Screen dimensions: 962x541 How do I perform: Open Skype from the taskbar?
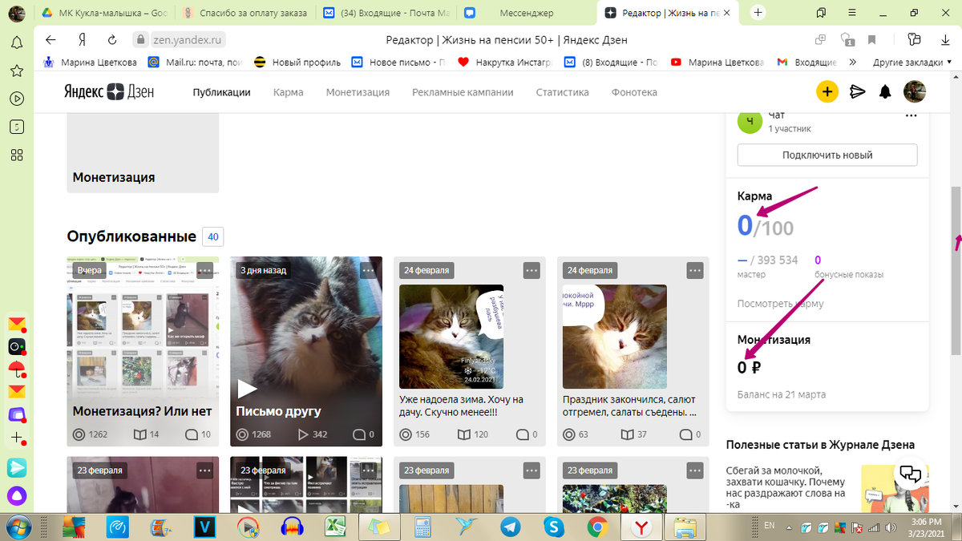[x=553, y=527]
